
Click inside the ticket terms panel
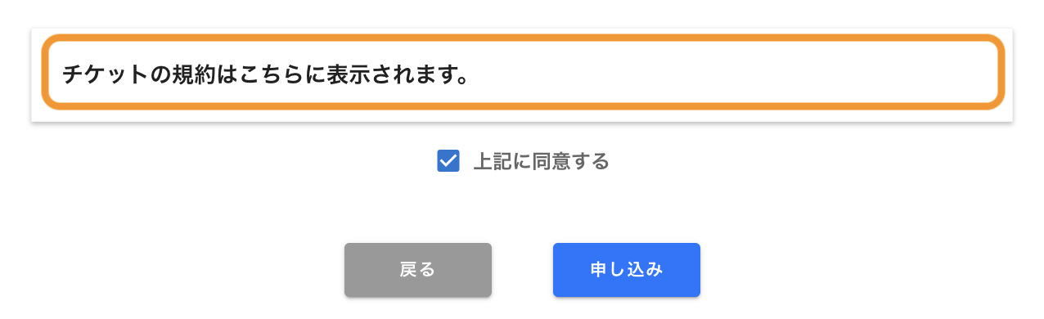[x=522, y=72]
